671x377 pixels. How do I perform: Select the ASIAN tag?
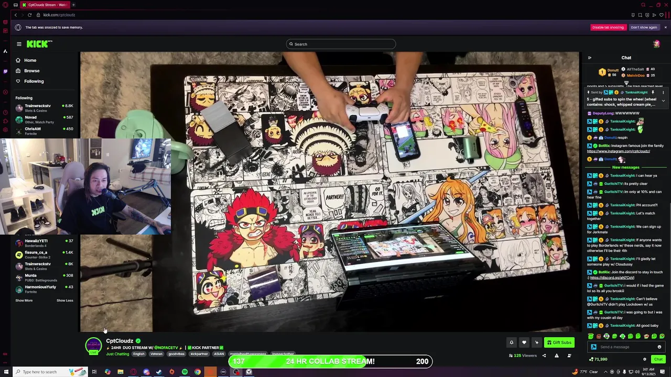(219, 354)
